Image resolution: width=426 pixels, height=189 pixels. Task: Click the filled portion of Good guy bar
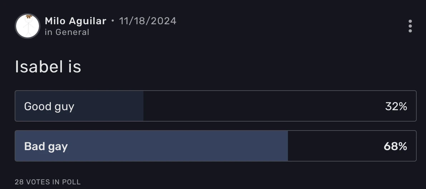[107, 106]
